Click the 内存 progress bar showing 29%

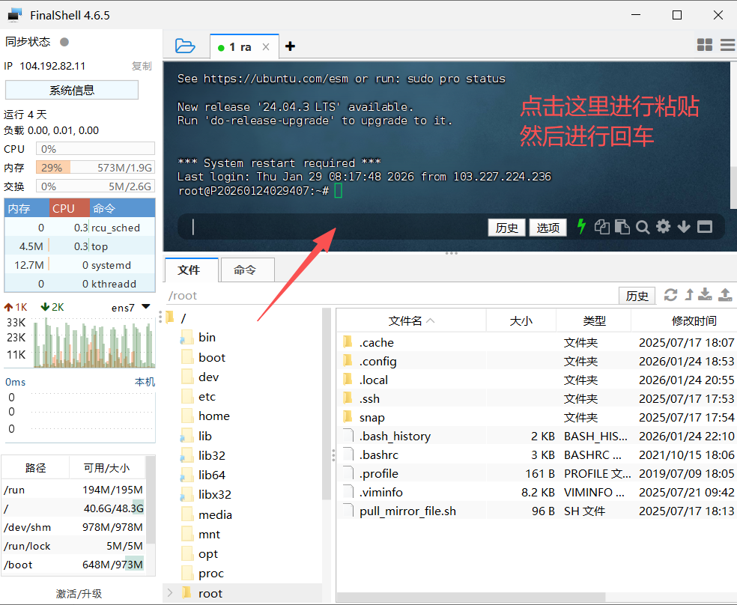(95, 168)
